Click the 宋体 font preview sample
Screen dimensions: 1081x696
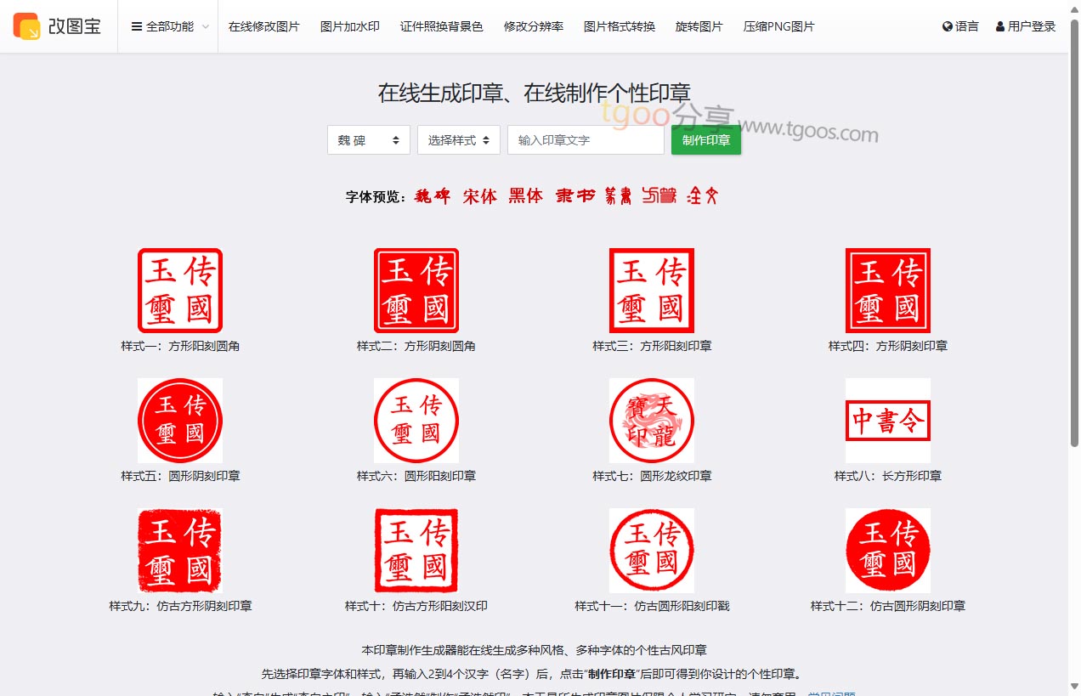pos(479,196)
